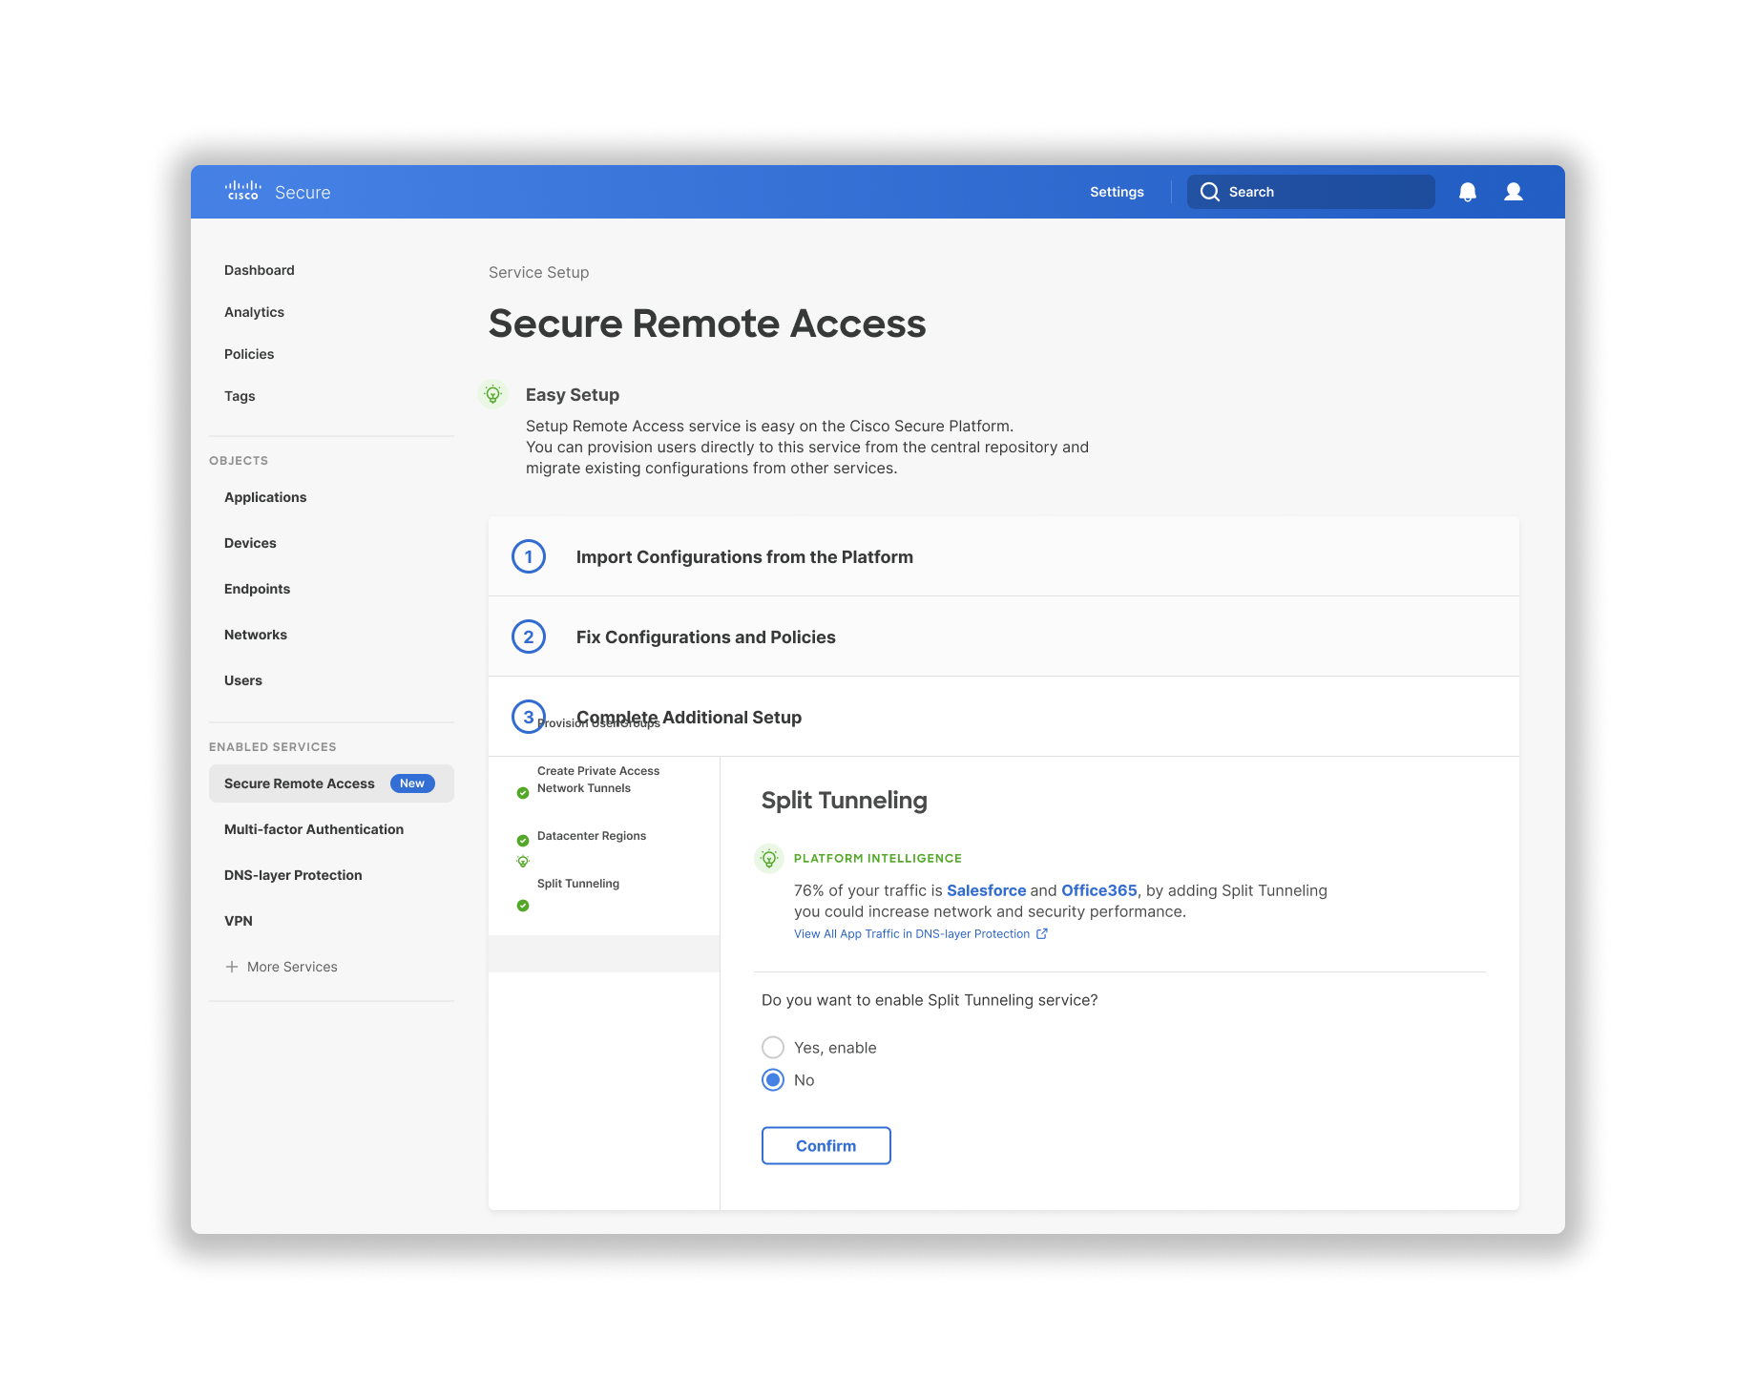Click the plus icon beside More Services

click(232, 967)
